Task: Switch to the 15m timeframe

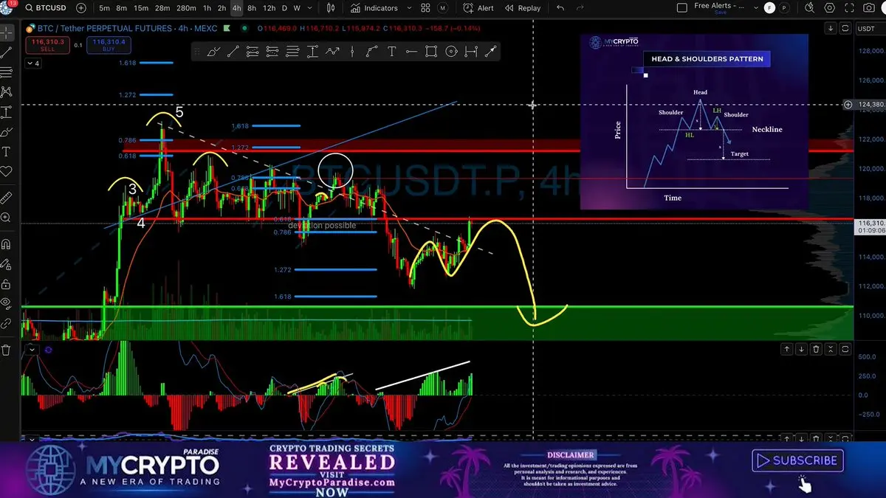Action: click(140, 8)
